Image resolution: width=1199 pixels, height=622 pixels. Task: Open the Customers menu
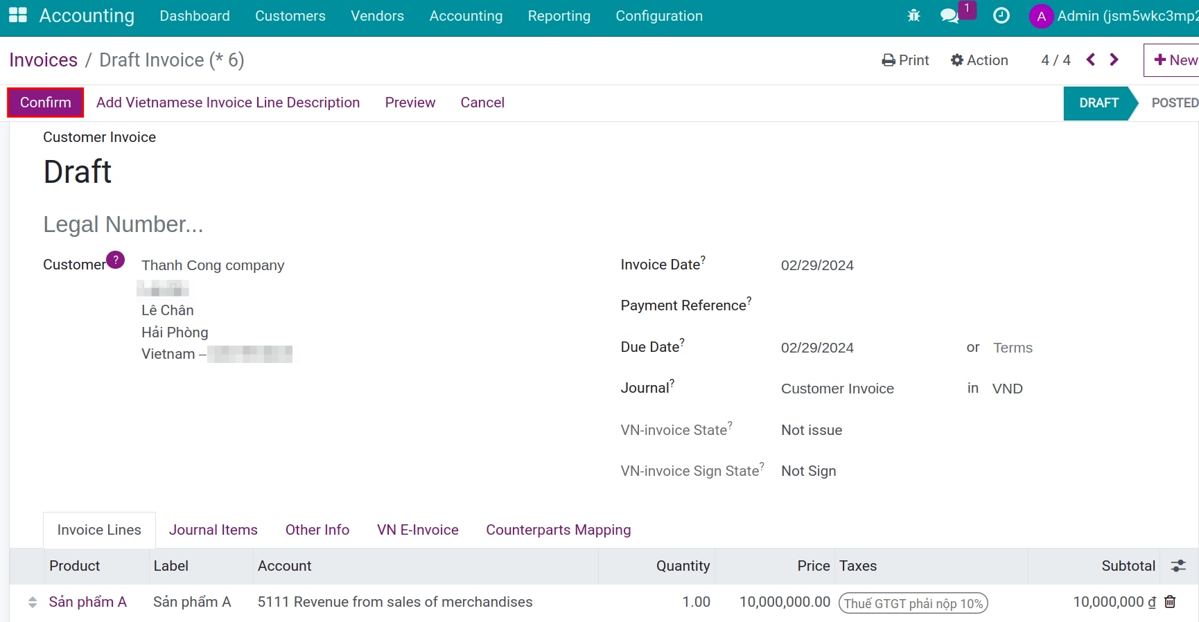[290, 16]
